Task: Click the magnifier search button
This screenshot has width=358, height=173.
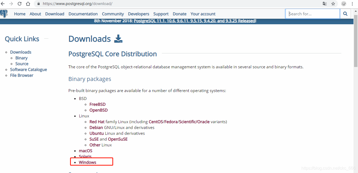Action: (x=345, y=14)
